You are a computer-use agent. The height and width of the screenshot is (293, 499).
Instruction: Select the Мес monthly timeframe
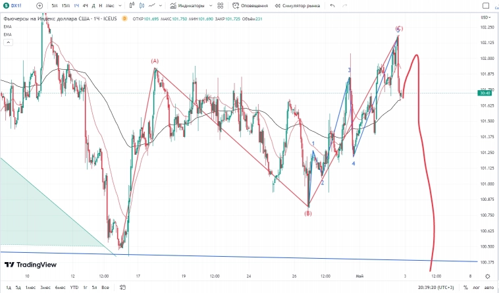point(110,6)
